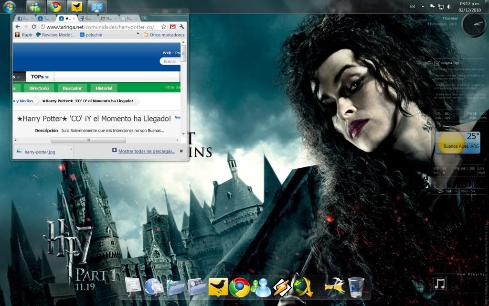Viewport: 489px width, 306px height.
Task: Open the harry-potter.jpg download options arrow
Action: 71,150
